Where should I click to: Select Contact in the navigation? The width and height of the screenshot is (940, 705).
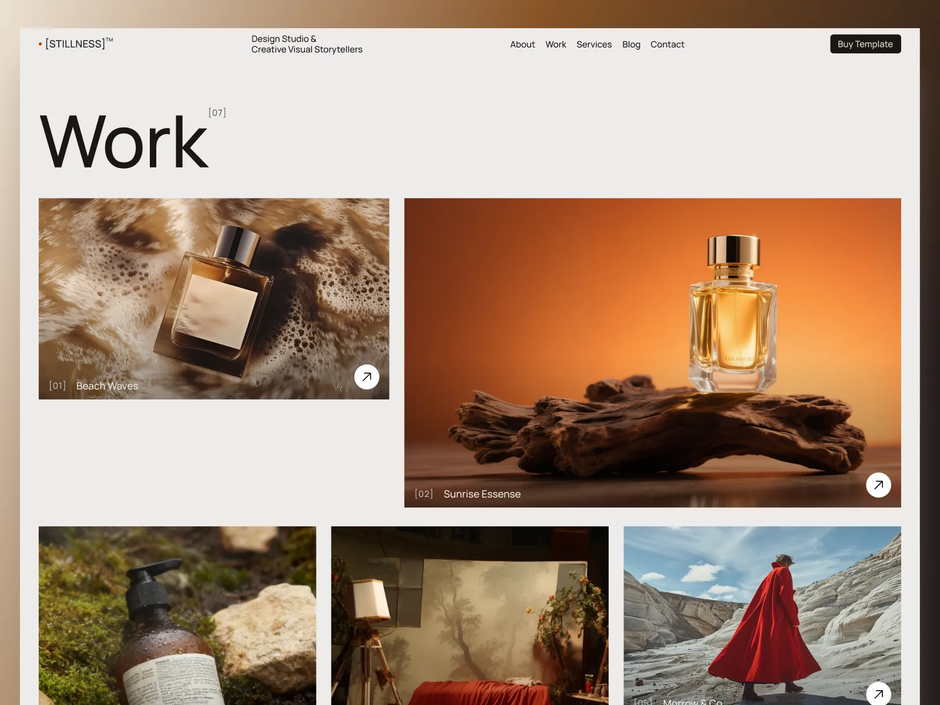point(667,44)
